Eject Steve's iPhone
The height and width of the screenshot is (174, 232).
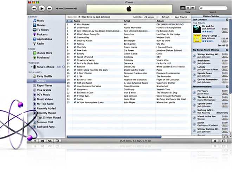64,67
